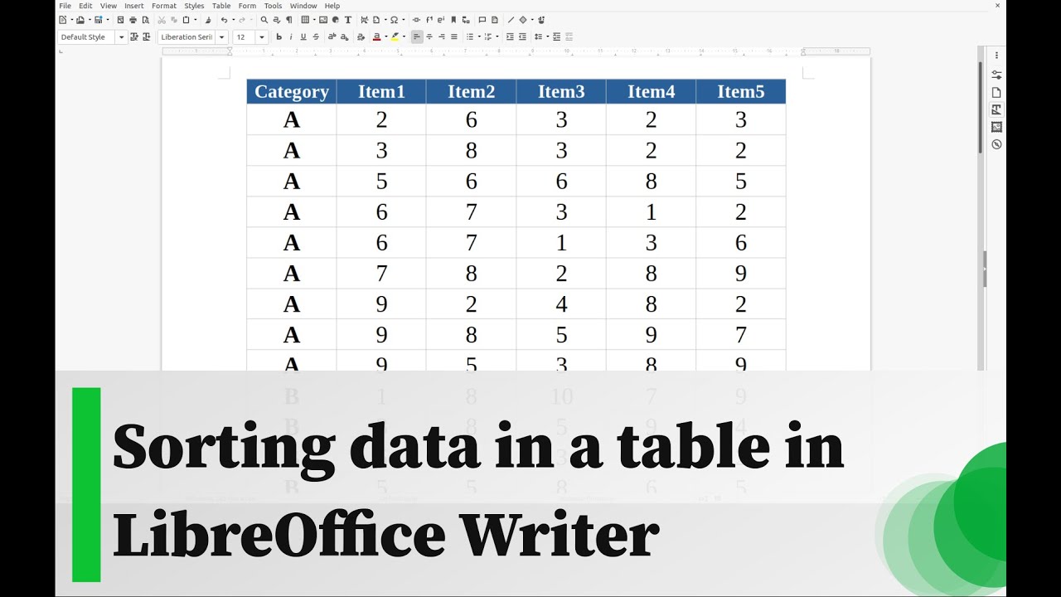Open the highlighting color dropdown arrow
Image resolution: width=1061 pixels, height=597 pixels.
[404, 36]
